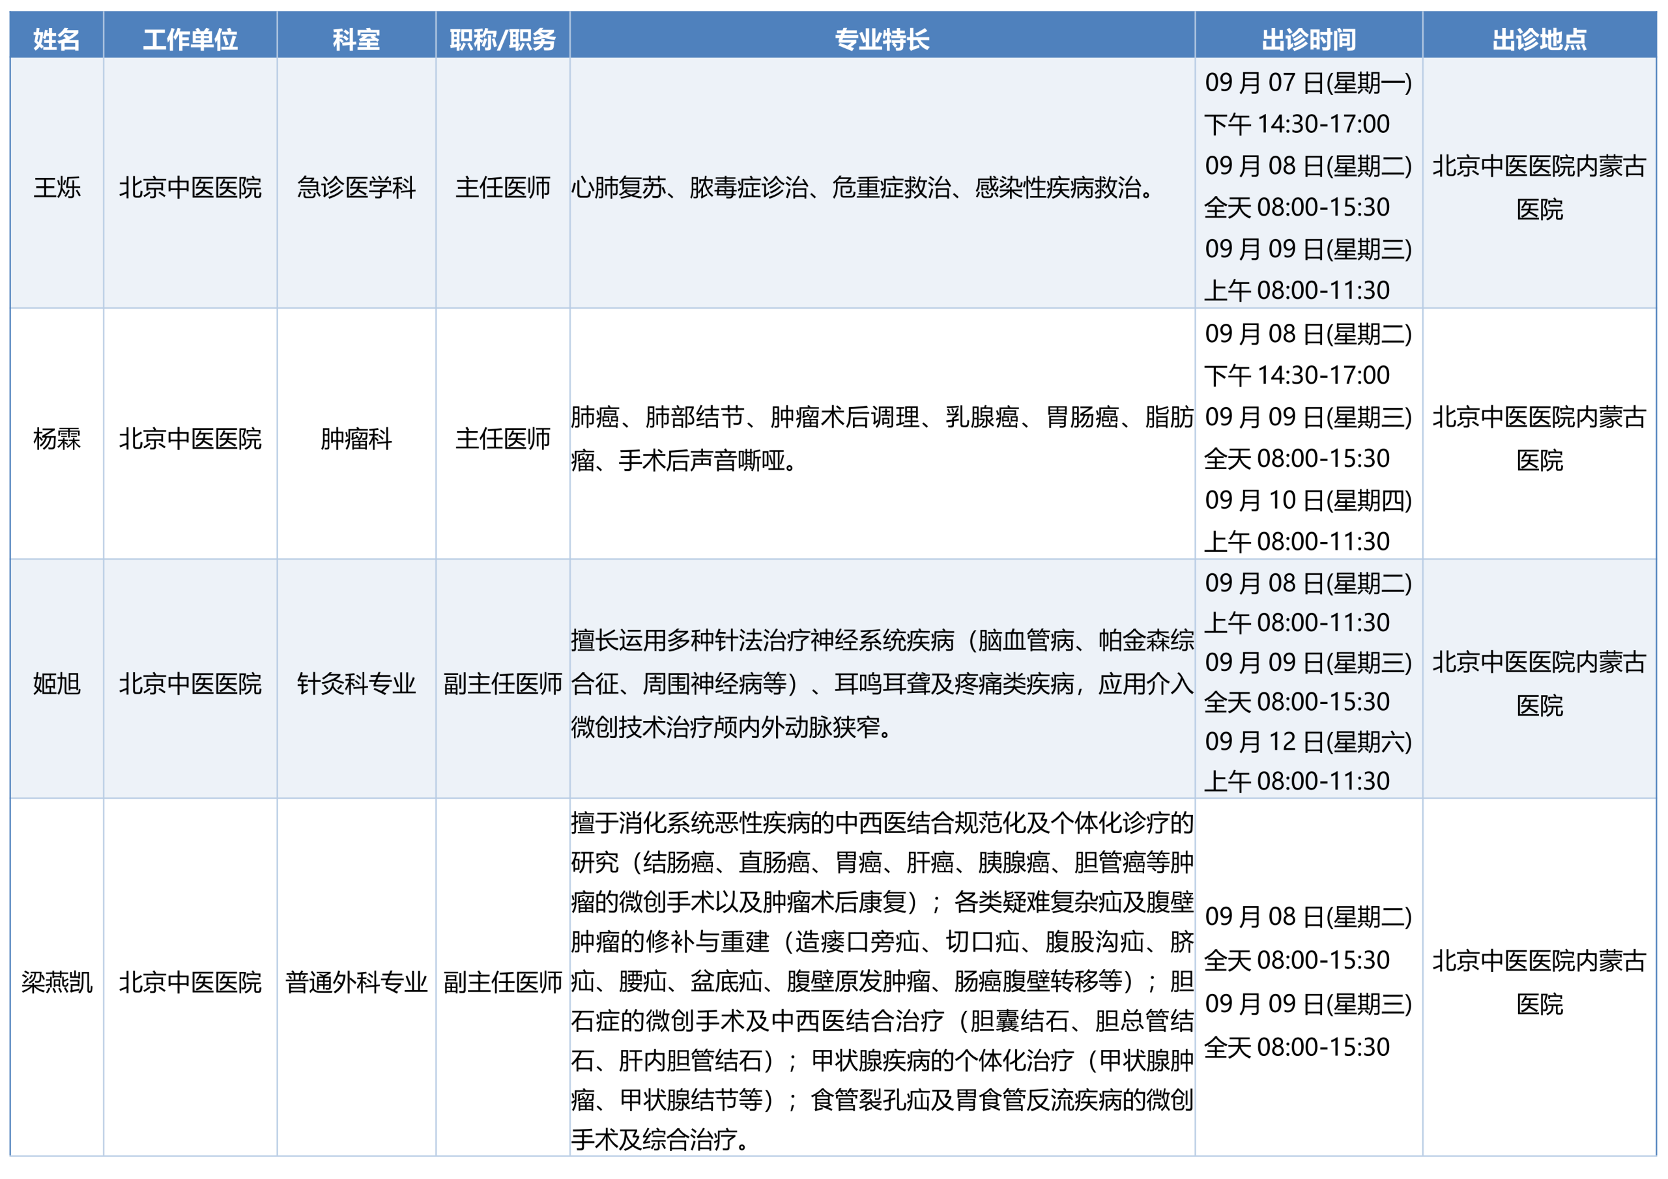Screen dimensions: 1668x1179
Task: Select the name cell 姬旭
Action: point(57,683)
